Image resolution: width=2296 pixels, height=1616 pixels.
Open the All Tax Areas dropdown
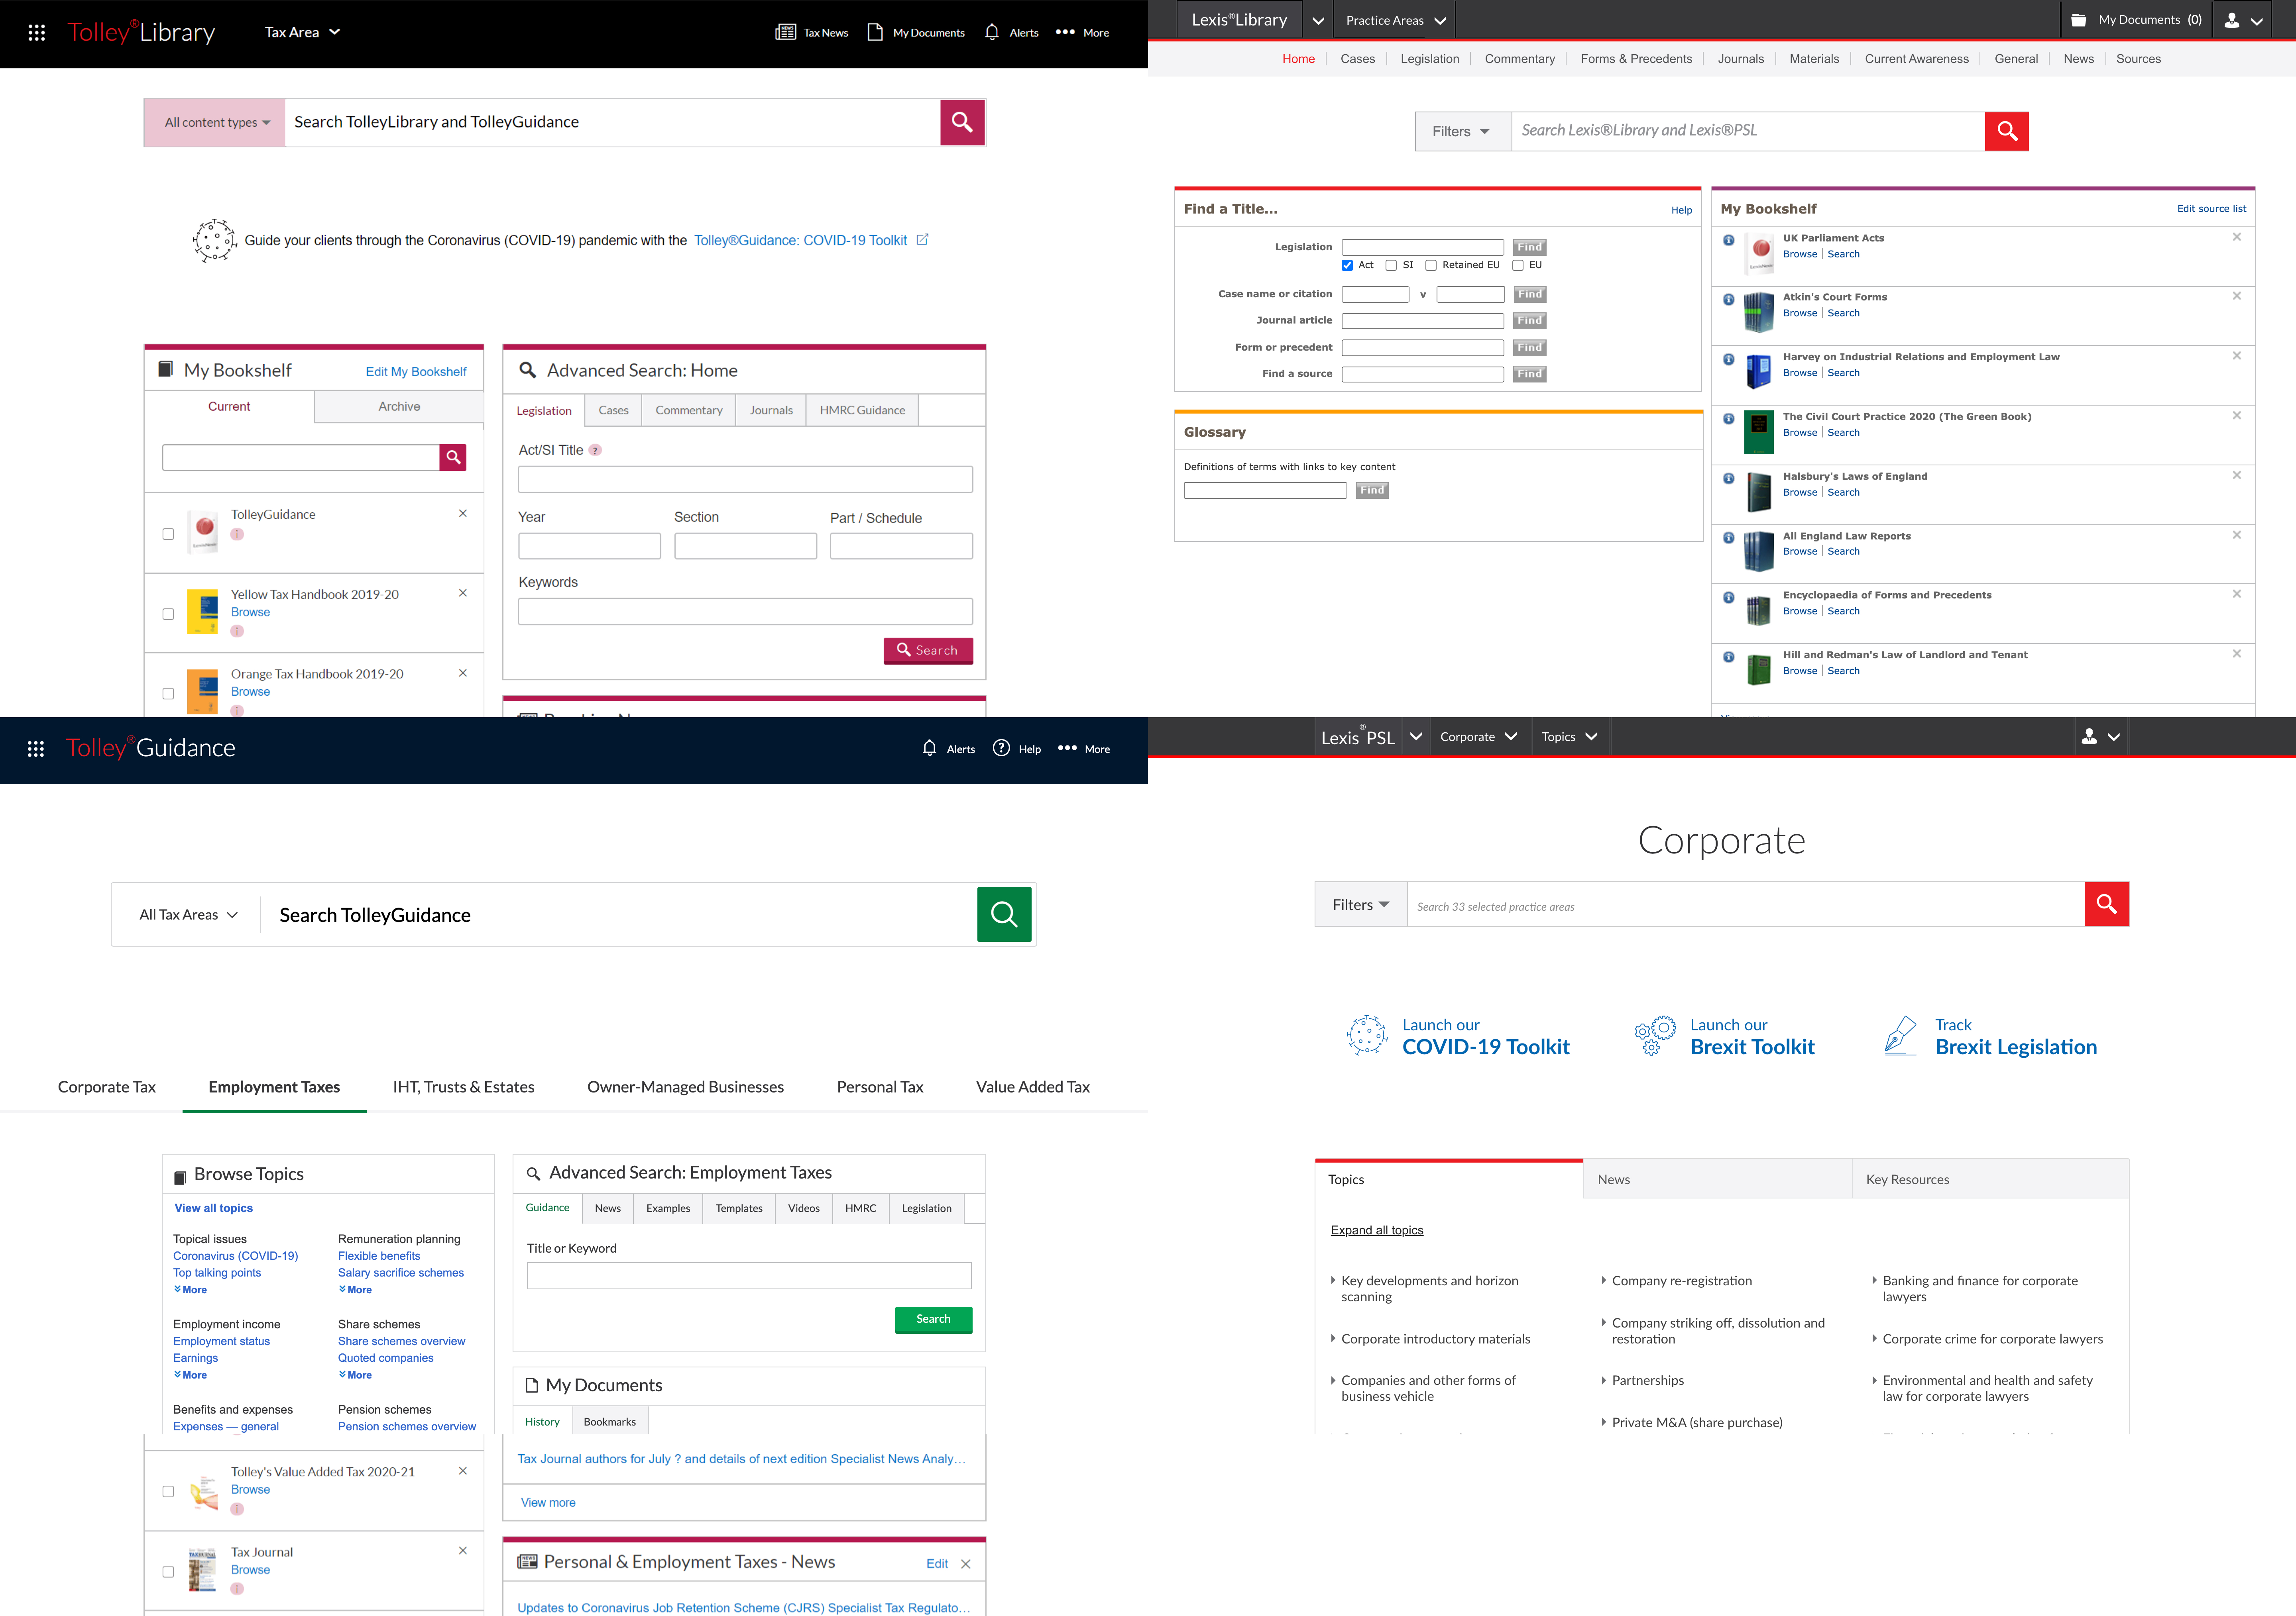pos(188,914)
